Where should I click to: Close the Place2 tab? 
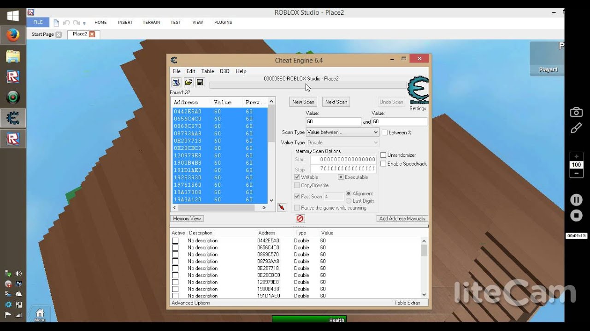tap(92, 34)
